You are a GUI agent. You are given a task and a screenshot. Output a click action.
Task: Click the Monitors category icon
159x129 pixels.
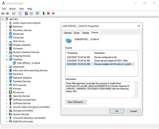(10, 74)
